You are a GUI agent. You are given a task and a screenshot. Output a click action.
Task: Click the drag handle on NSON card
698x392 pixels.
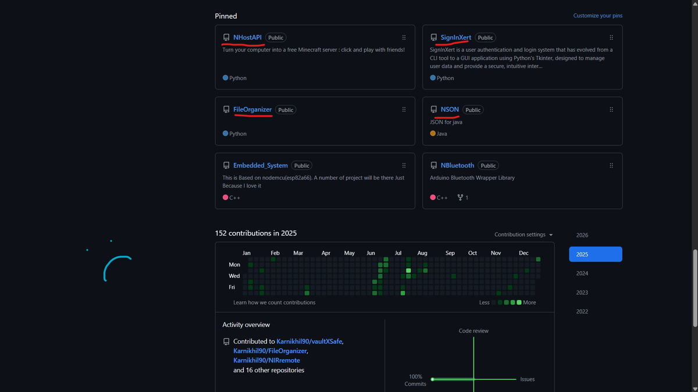pyautogui.click(x=611, y=109)
